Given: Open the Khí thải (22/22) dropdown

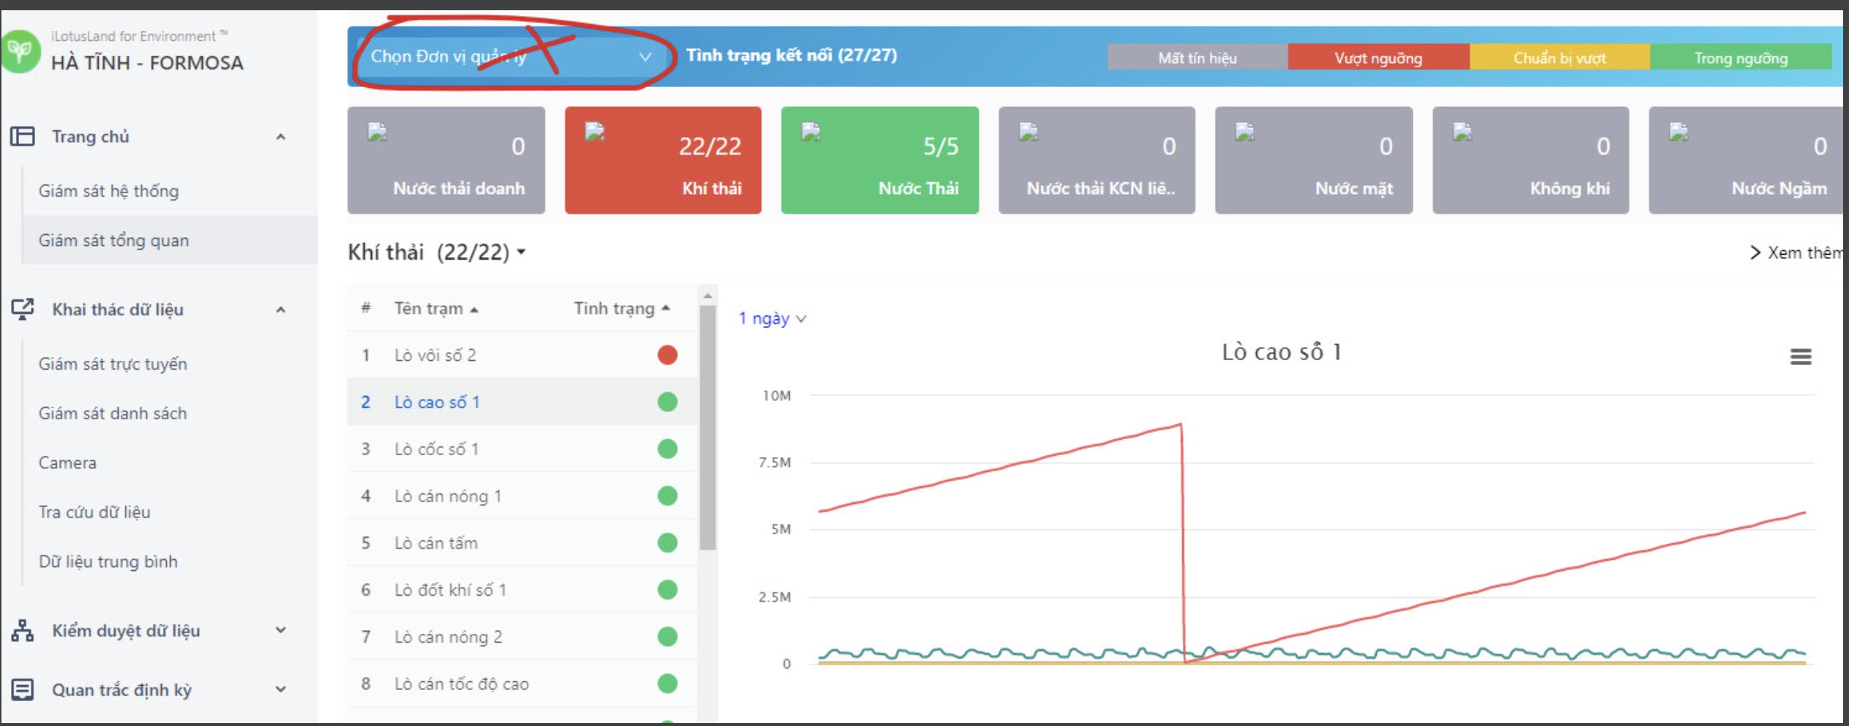Looking at the screenshot, I should pos(437,252).
